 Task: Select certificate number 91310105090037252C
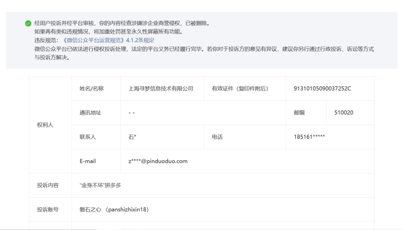322,89
